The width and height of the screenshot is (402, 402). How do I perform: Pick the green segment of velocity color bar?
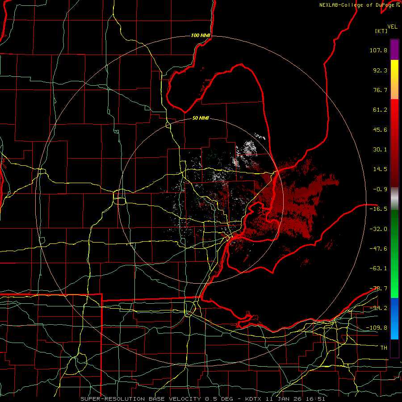[x=394, y=254]
